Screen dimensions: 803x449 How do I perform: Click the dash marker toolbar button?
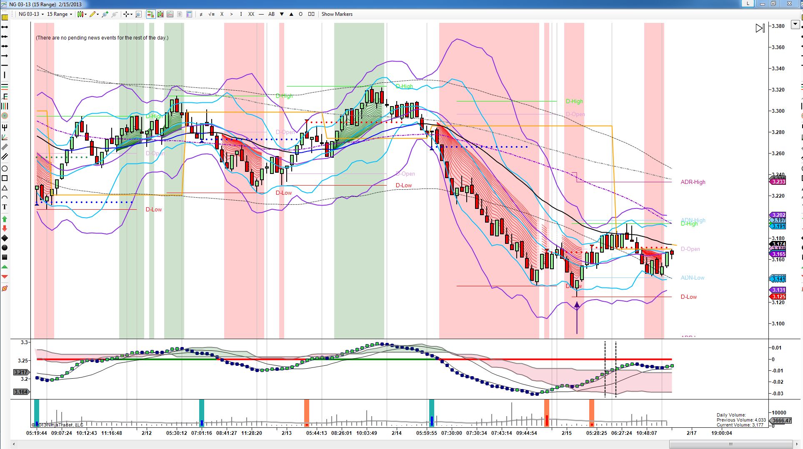(x=261, y=14)
